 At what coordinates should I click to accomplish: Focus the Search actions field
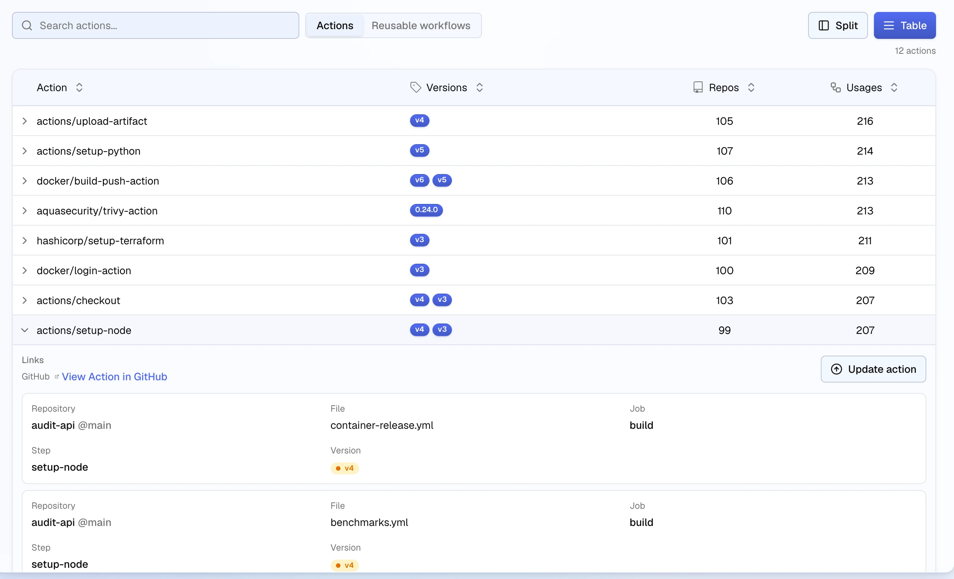(x=155, y=25)
